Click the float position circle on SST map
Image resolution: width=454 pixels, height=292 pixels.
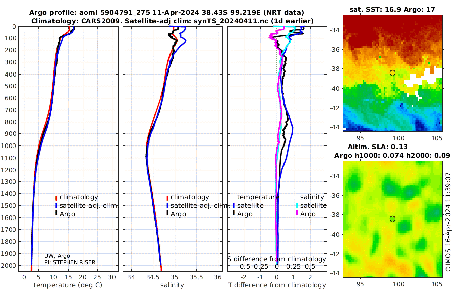[392, 73]
